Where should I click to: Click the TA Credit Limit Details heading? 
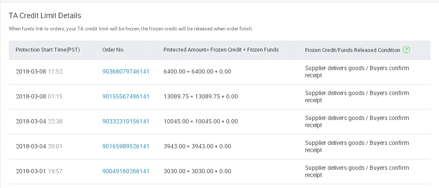[x=45, y=16]
